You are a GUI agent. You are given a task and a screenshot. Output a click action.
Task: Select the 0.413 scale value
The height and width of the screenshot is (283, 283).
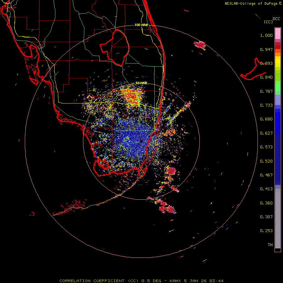tap(266, 189)
